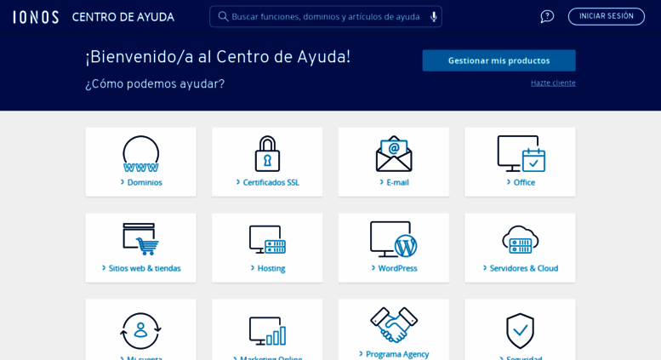Click the Seguridad shield icon
This screenshot has height=360, width=661.
pyautogui.click(x=520, y=331)
